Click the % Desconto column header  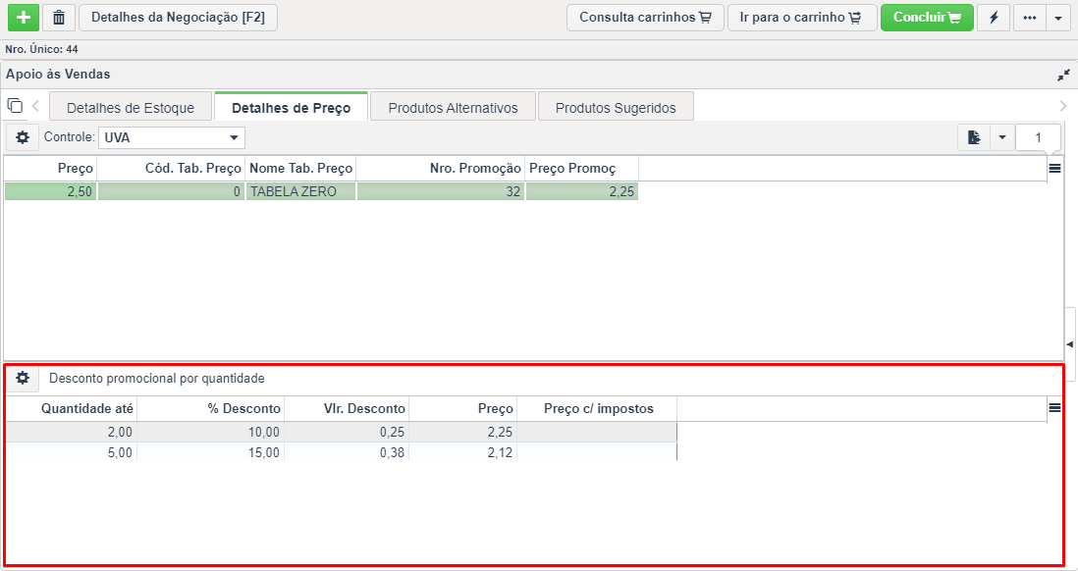(210, 409)
